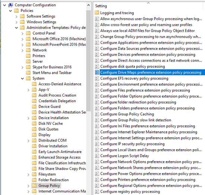Screen dimensions: 205x195
Task: Open Configure EFS recovery policy processing setting
Action: [x=134, y=78]
